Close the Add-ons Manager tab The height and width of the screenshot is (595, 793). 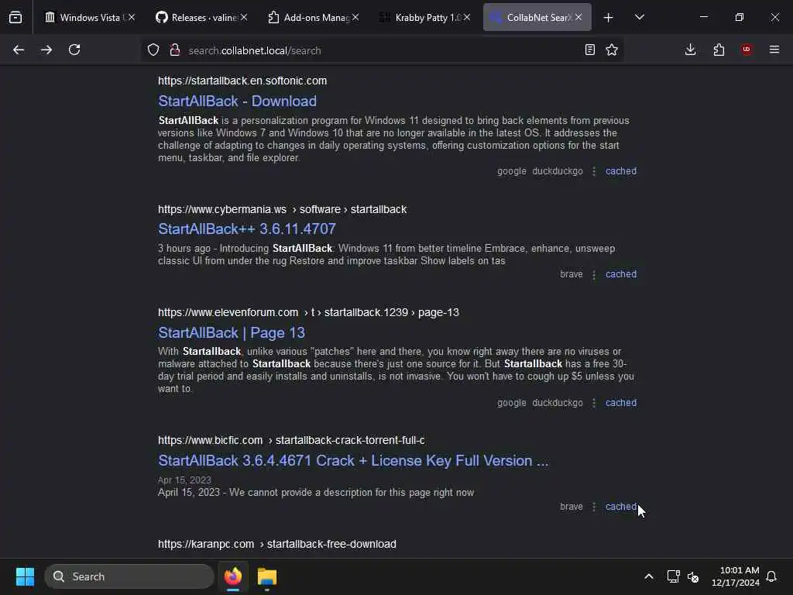pos(355,18)
